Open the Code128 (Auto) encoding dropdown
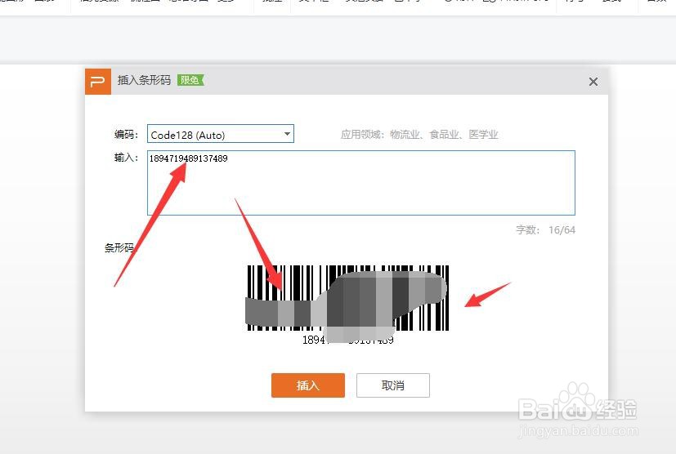The image size is (676, 454). click(221, 134)
